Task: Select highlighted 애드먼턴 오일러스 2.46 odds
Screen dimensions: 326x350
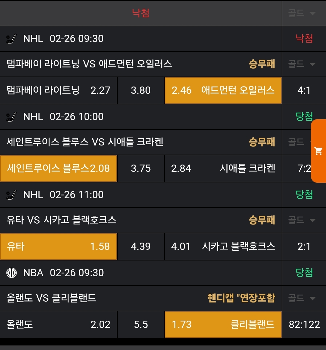Action: click(223, 90)
